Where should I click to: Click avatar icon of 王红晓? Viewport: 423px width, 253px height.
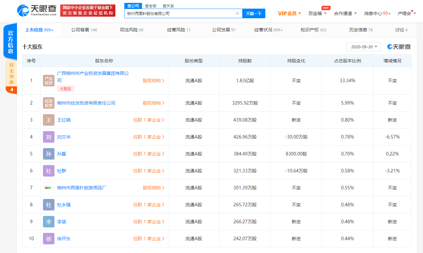49,120
